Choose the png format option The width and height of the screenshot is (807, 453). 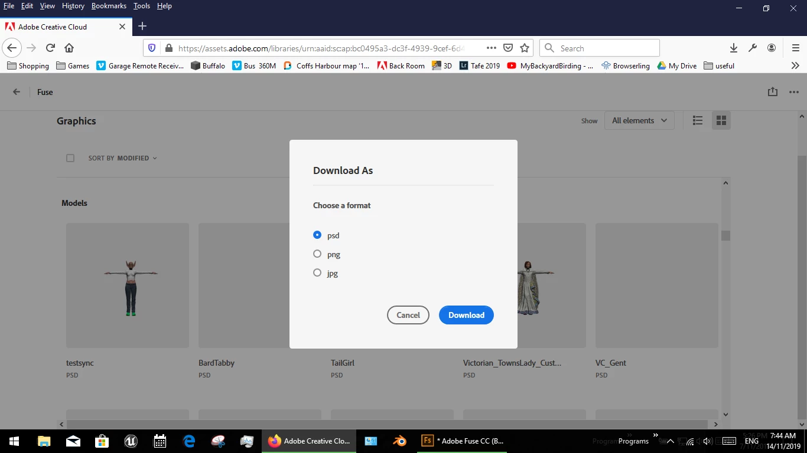point(317,254)
